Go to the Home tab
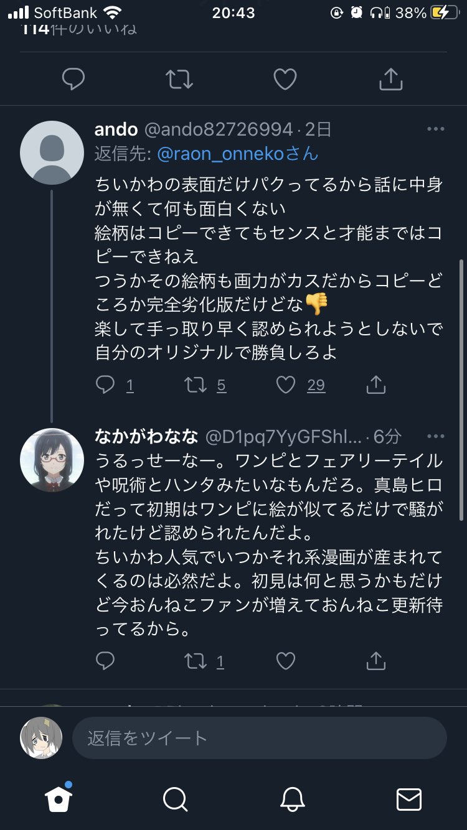Screen dimensions: 467x830 point(59,799)
